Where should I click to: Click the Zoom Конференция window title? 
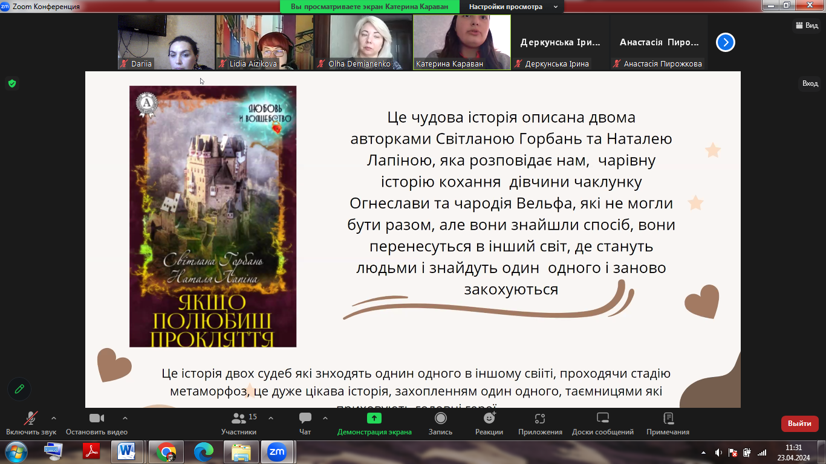[46, 7]
